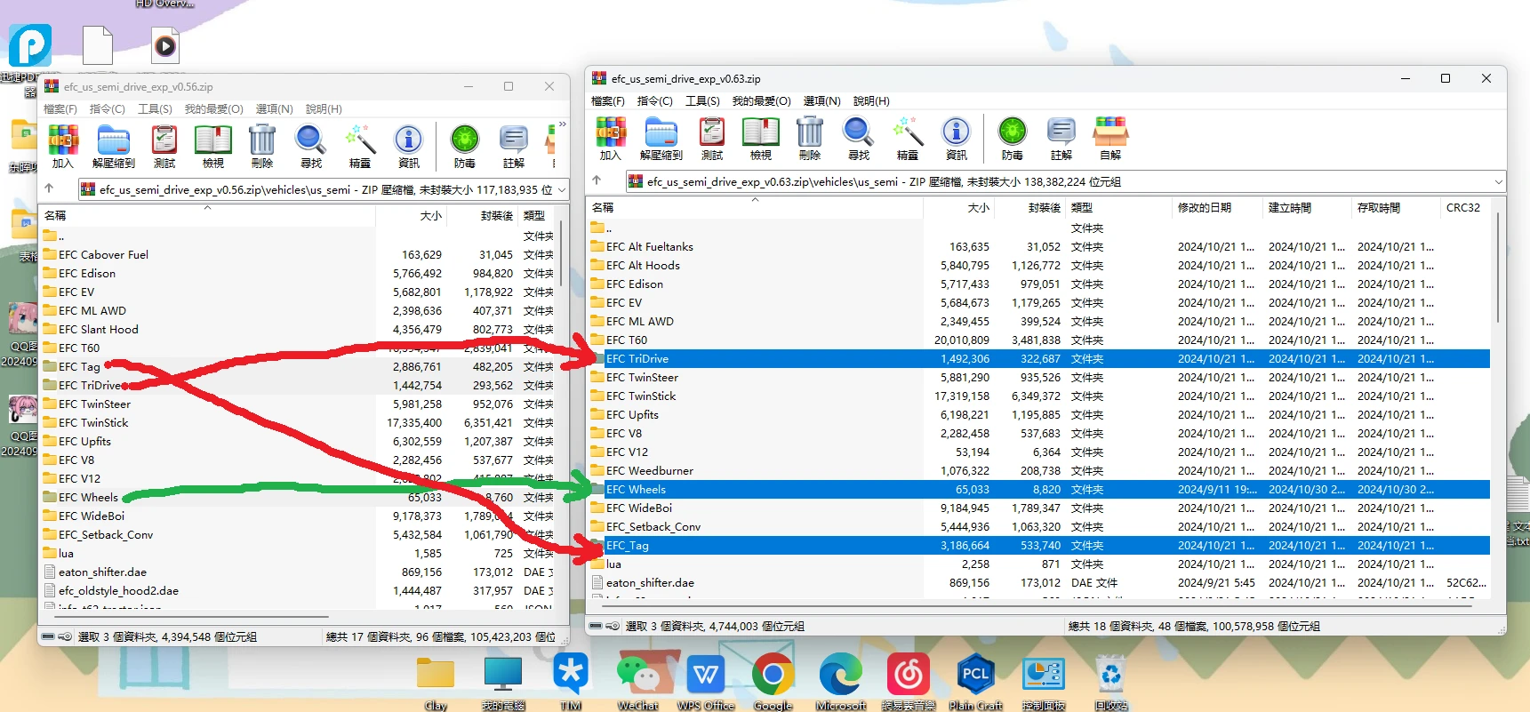The image size is (1530, 712).
Task: Click the 註解 (Comment) icon in v0.63 window
Action: point(1061,138)
